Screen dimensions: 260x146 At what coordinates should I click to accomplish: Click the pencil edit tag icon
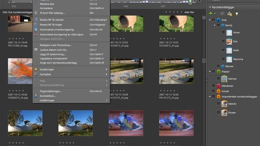[x=222, y=14]
